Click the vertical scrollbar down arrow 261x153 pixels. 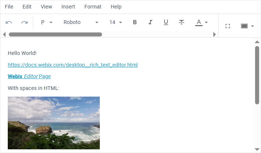point(257,149)
